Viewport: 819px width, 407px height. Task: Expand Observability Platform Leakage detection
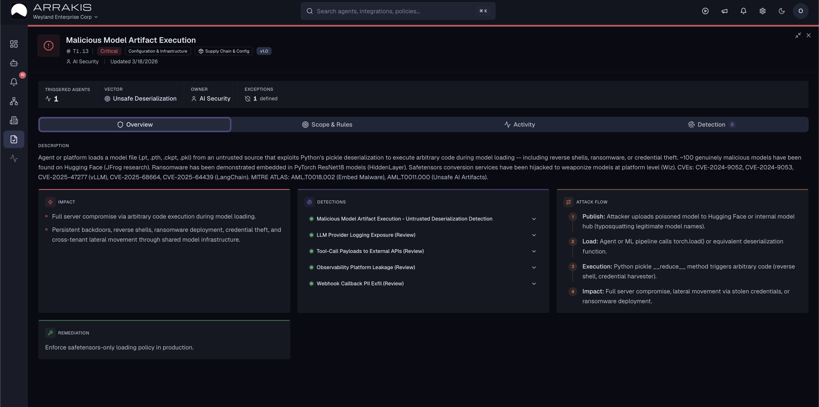click(x=534, y=267)
